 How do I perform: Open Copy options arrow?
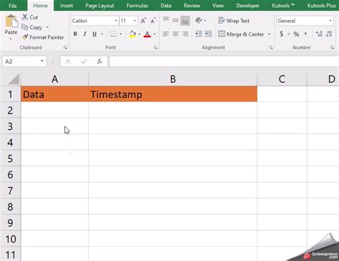[47, 27]
